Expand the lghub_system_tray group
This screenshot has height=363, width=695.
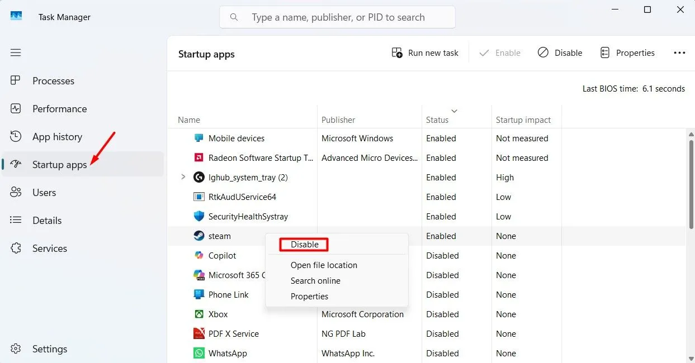coord(183,178)
